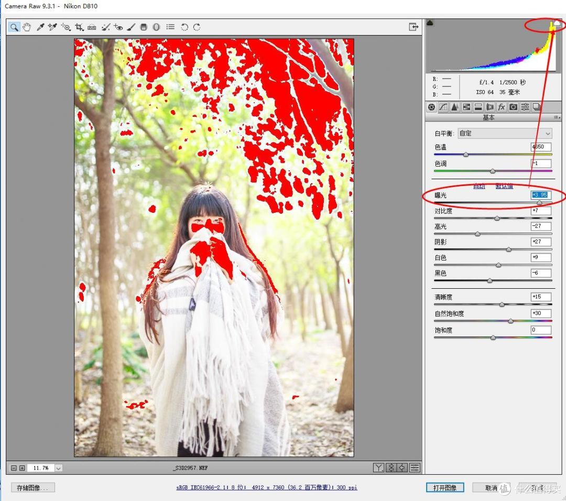Select the Color Sampler tool
This screenshot has width=566, height=501.
point(52,27)
